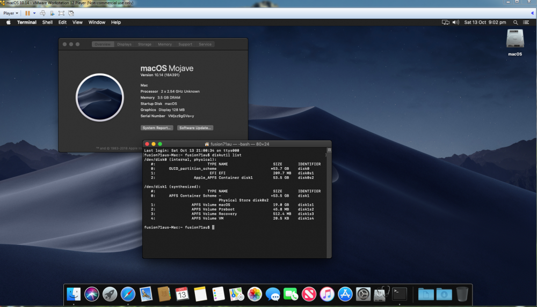
Task: Switch to the Memory tab
Action: (x=165, y=44)
